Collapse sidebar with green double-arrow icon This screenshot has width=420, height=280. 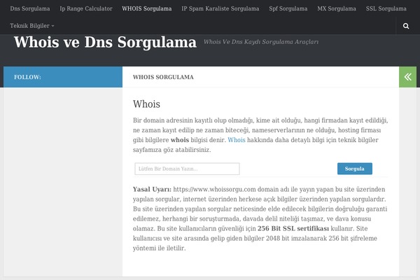tap(407, 77)
